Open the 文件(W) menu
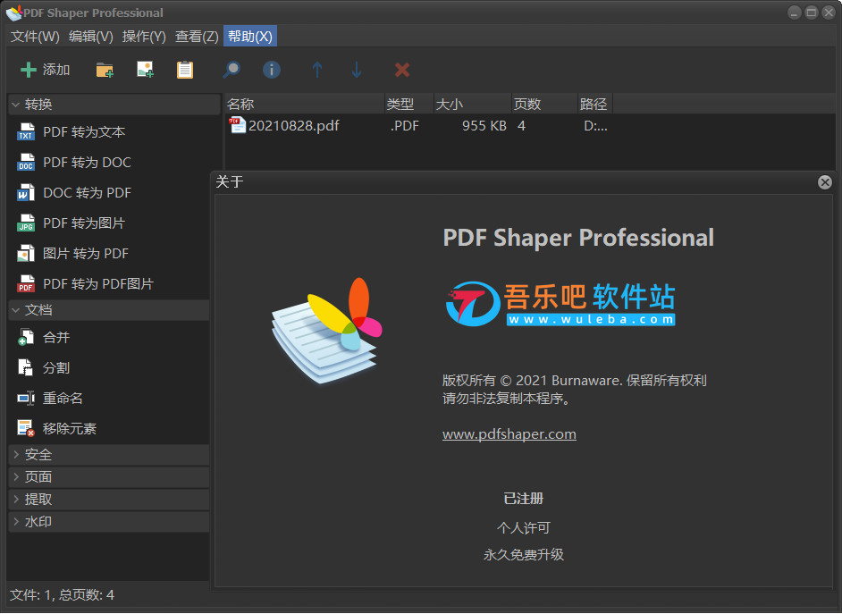The width and height of the screenshot is (842, 614). [x=35, y=37]
